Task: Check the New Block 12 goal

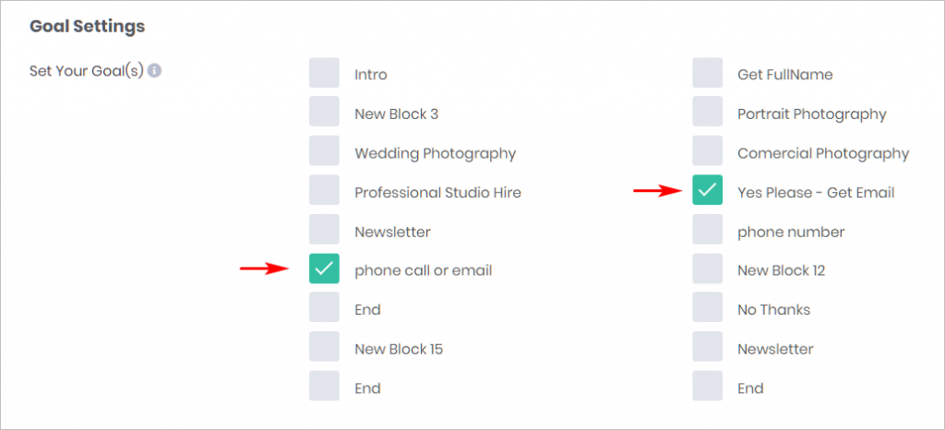Action: [708, 269]
